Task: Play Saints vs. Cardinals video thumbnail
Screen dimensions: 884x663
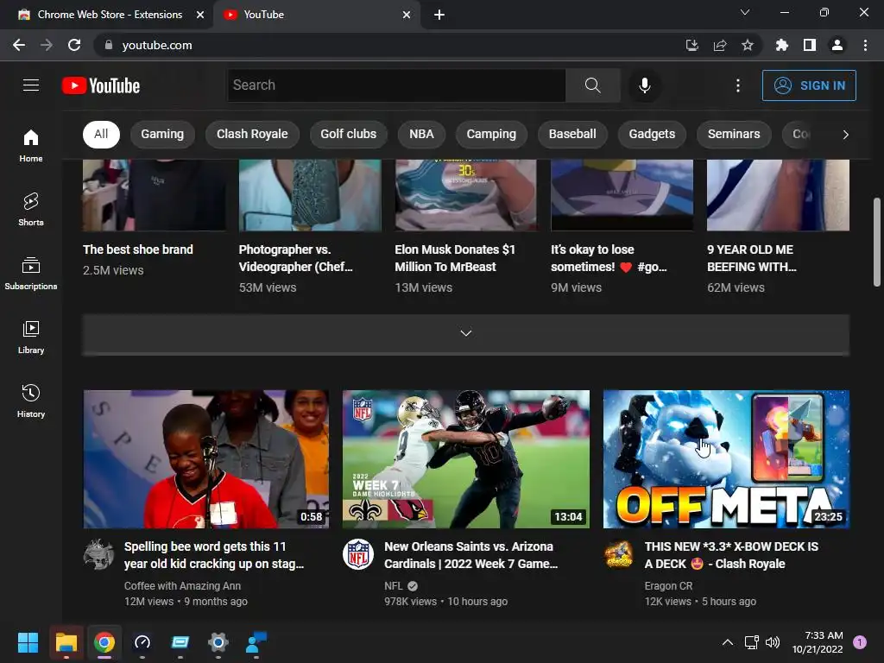Action: [x=465, y=459]
